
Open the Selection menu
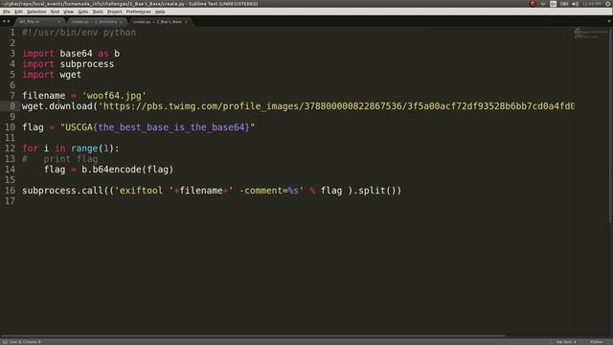pos(36,11)
